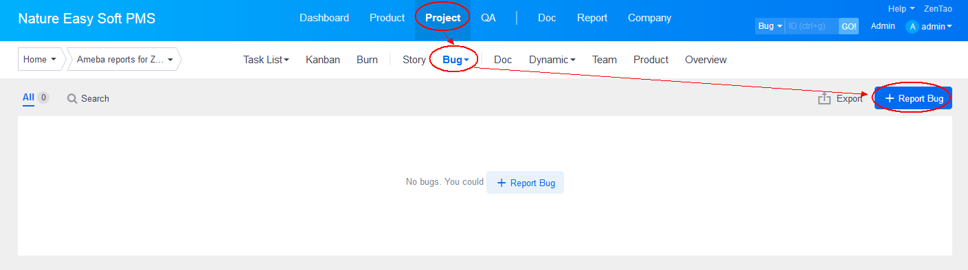
Task: Open the Kanban view
Action: click(x=323, y=60)
